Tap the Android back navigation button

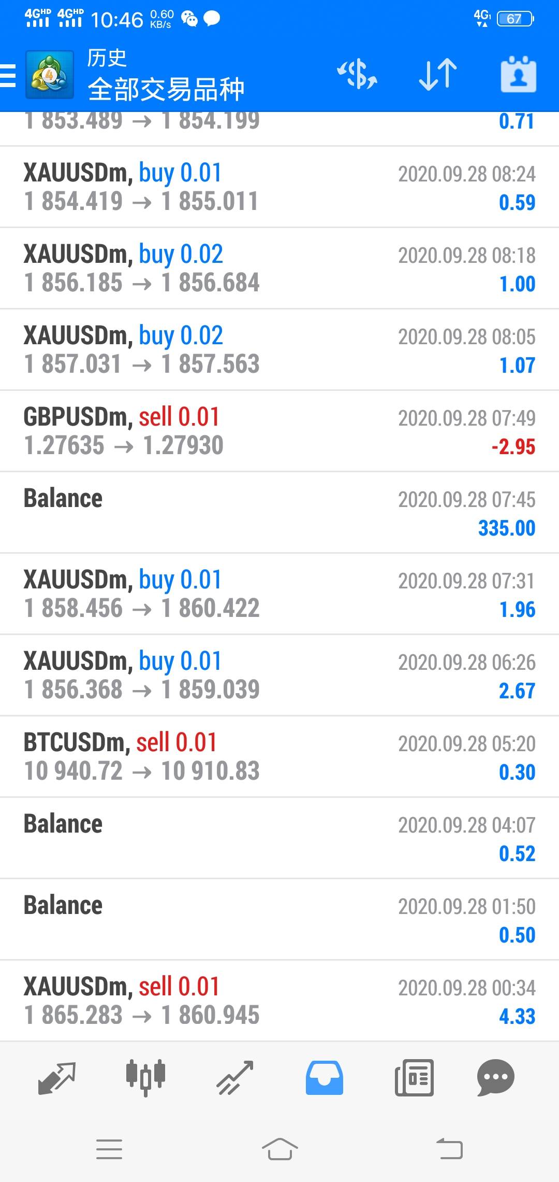point(449,1149)
